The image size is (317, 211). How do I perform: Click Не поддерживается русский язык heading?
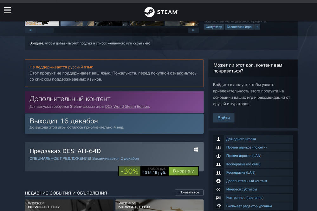coord(61,67)
